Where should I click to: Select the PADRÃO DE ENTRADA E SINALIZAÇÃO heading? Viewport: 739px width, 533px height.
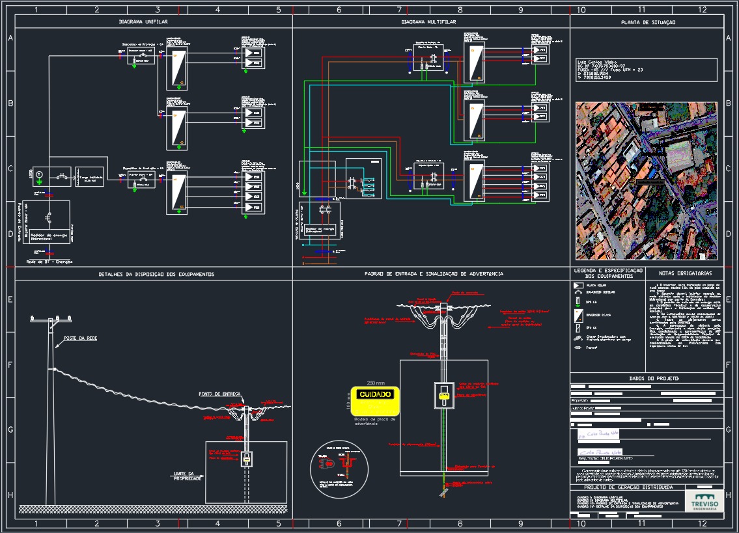click(434, 274)
